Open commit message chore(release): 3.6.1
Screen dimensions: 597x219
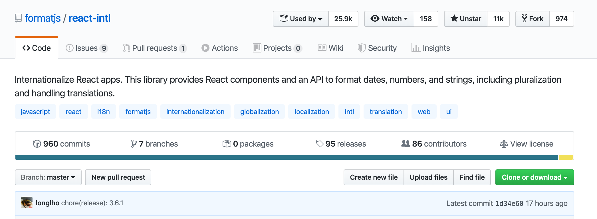[x=92, y=203]
